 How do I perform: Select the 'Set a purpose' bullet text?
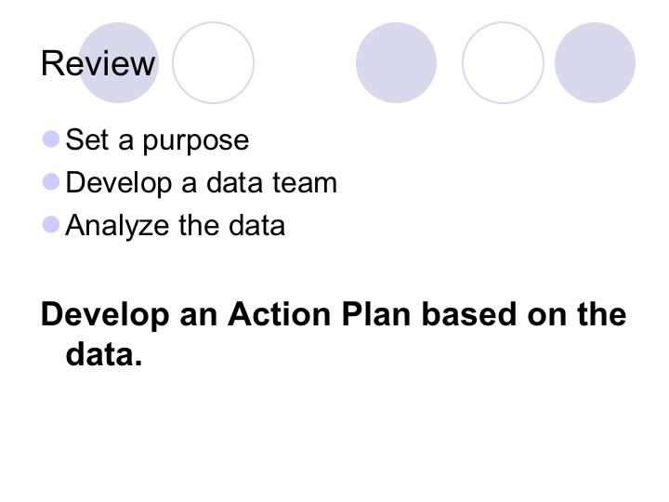tap(157, 140)
